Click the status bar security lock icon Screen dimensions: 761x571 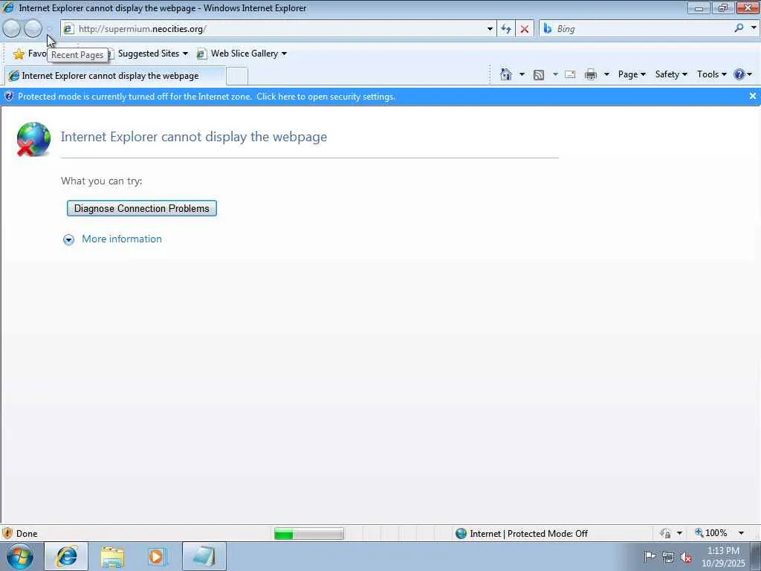tap(665, 534)
